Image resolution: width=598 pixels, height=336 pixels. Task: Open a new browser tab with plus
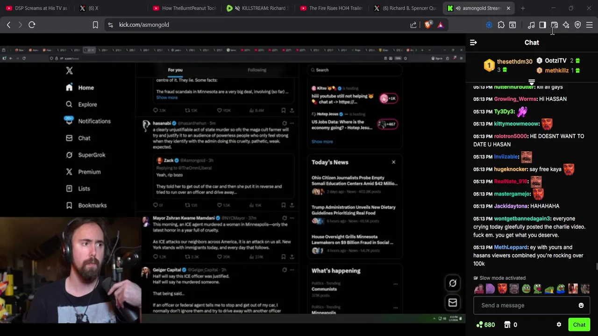coord(523,8)
